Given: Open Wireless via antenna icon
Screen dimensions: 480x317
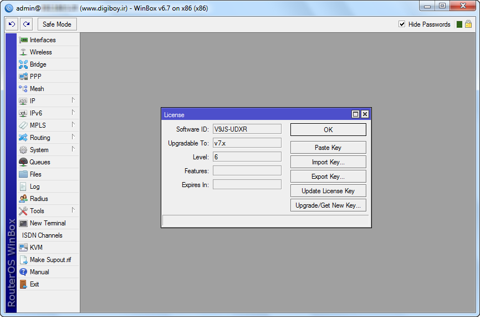Looking at the screenshot, I should tap(23, 52).
